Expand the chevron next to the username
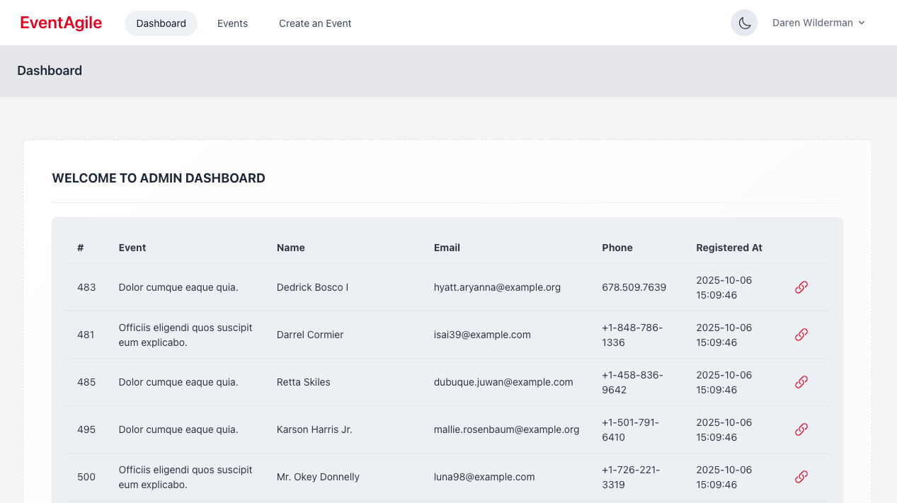Image resolution: width=897 pixels, height=503 pixels. click(862, 23)
